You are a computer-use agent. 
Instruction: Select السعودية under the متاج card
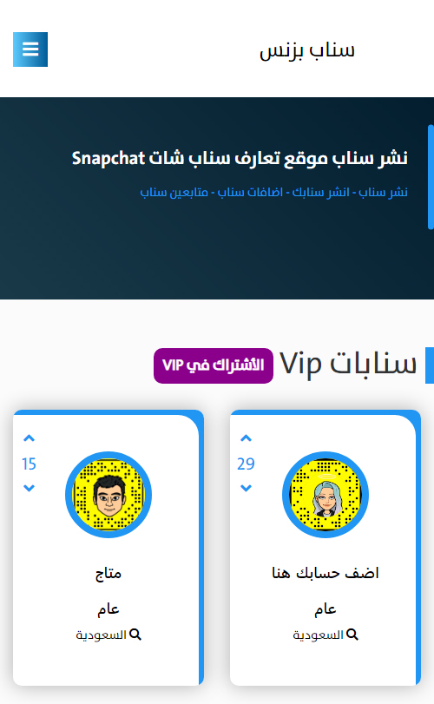tap(101, 635)
